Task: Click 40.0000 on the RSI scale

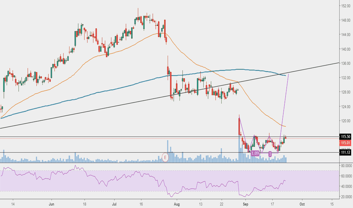Action: click(x=346, y=186)
